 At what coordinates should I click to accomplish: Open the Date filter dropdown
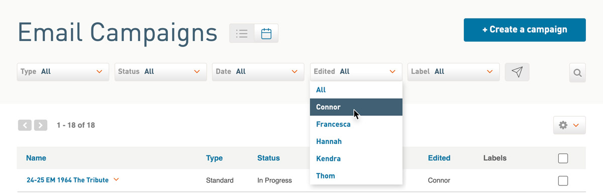click(x=258, y=72)
